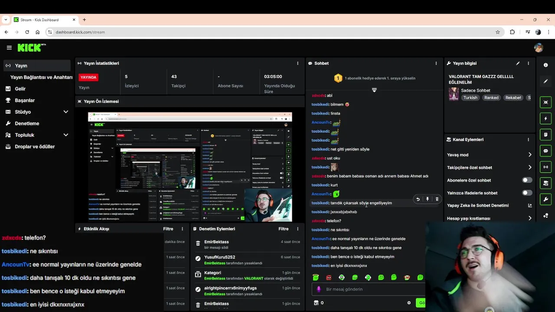The width and height of the screenshot is (555, 312).
Task: Click the YAYINDA live badge
Action: (x=88, y=77)
